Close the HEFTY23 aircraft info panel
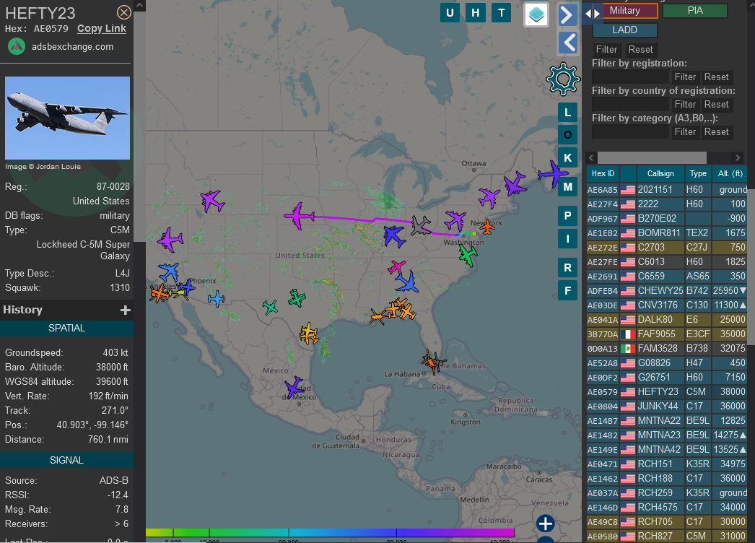The image size is (755, 543). 123,12
